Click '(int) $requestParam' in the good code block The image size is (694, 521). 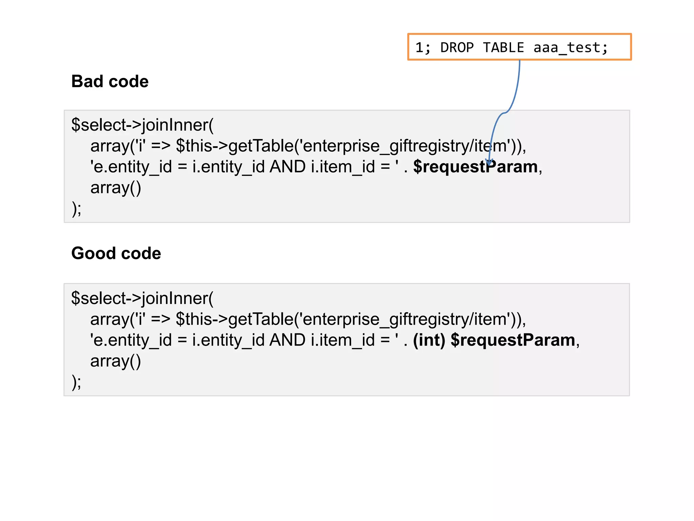tap(494, 340)
